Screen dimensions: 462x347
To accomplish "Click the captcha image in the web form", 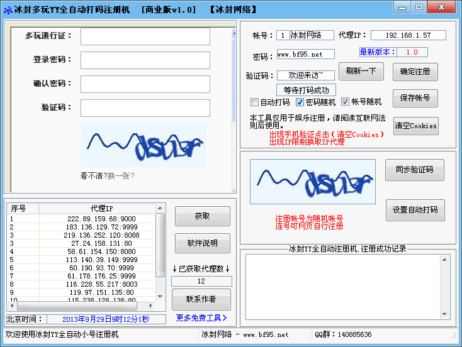I will pyautogui.click(x=144, y=145).
